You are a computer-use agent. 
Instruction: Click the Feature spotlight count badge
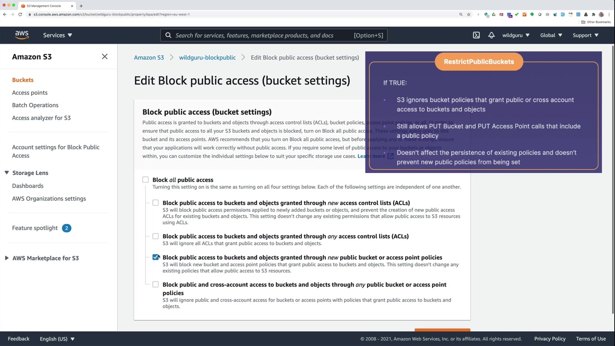click(66, 228)
